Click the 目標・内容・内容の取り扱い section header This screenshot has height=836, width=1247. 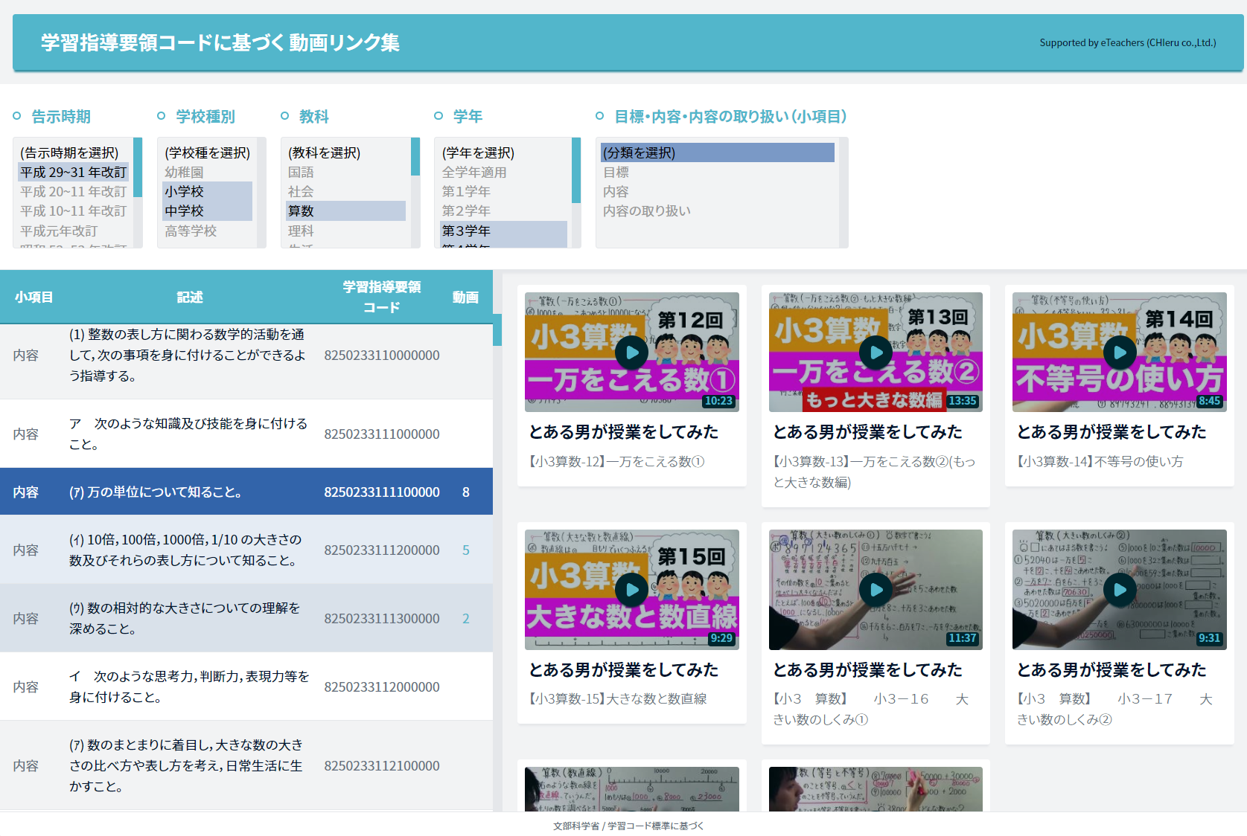tap(730, 116)
